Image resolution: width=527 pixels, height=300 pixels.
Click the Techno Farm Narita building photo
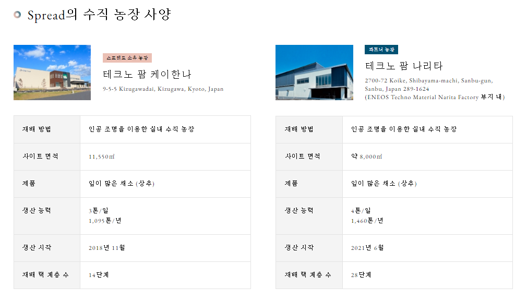click(x=314, y=73)
